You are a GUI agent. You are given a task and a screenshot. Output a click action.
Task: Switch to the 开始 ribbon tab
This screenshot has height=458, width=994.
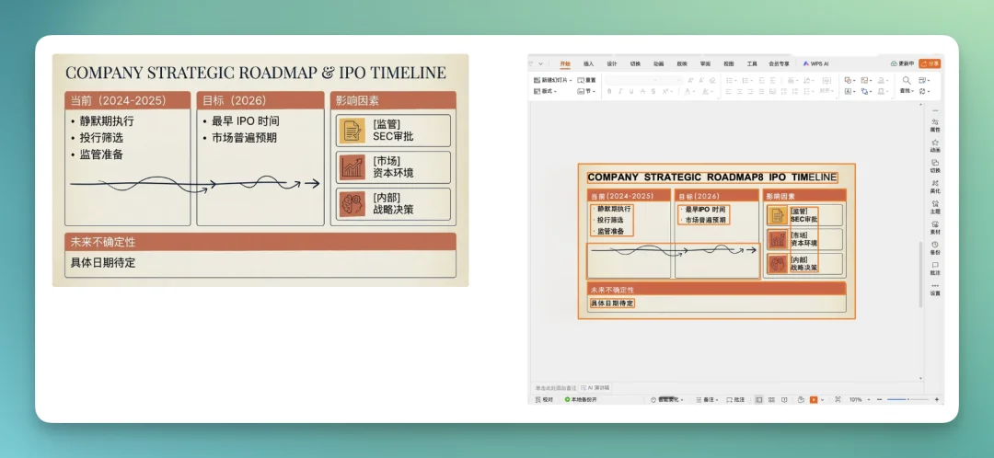click(565, 64)
